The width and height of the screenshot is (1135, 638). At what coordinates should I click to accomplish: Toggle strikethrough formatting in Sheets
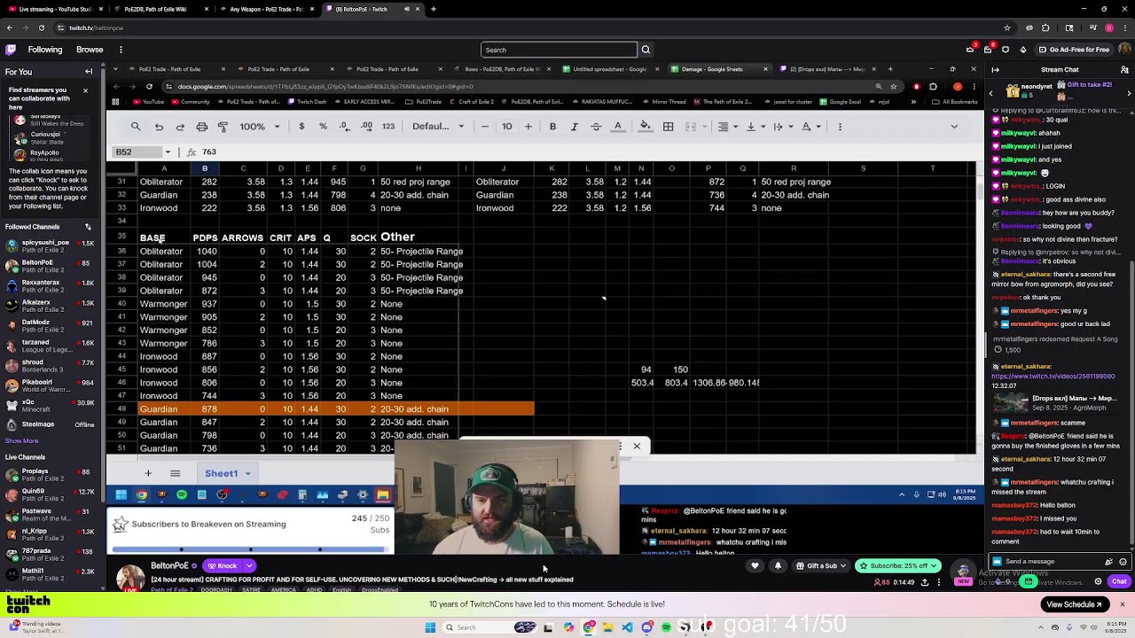[596, 127]
